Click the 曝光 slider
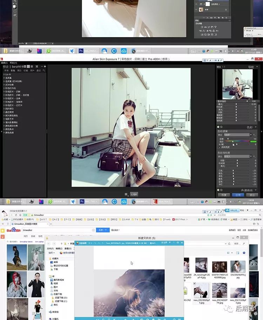The width and height of the screenshot is (263, 320). (x=237, y=104)
